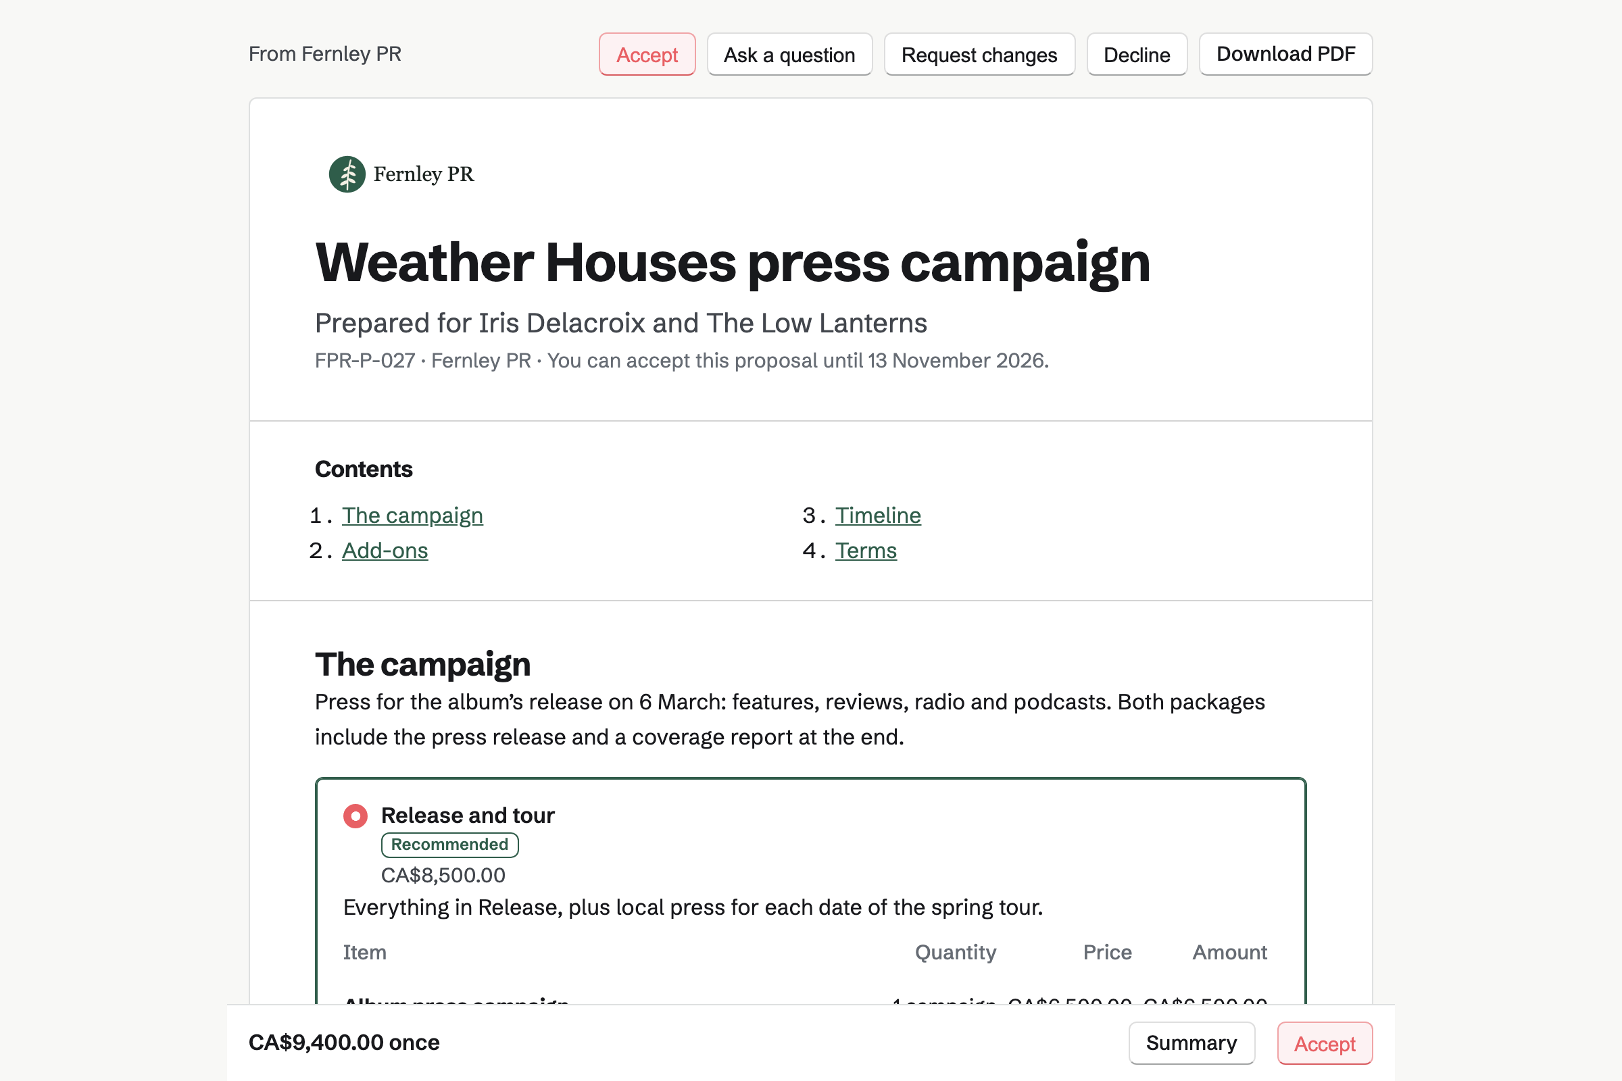This screenshot has width=1622, height=1081.
Task: Decline the proposal
Action: [x=1137, y=55]
